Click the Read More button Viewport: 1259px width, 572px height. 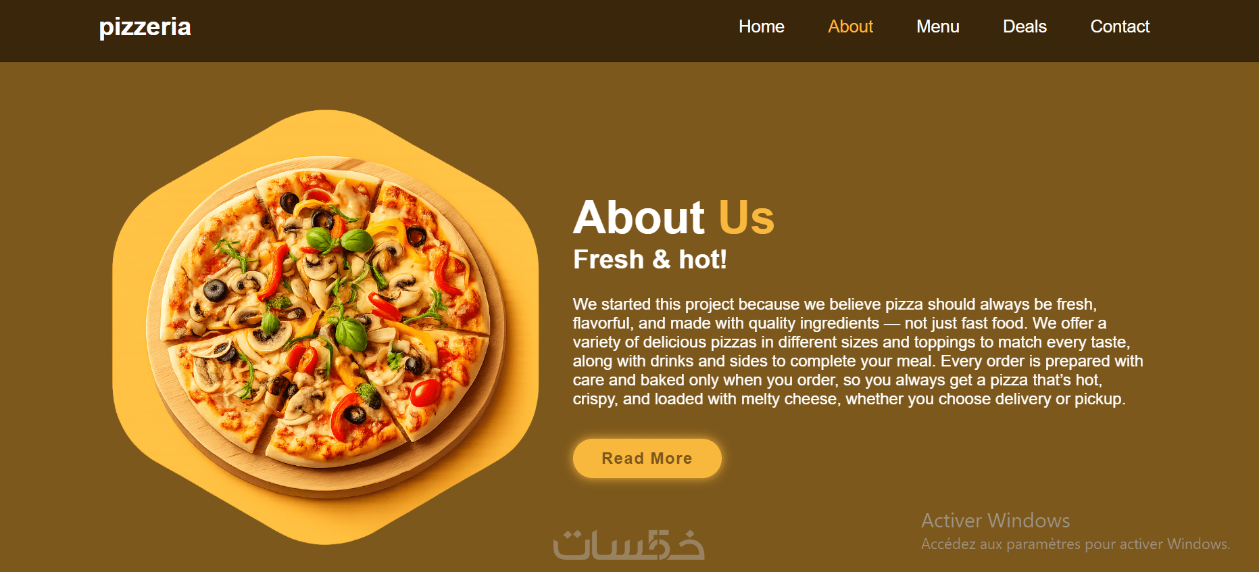[x=647, y=458]
